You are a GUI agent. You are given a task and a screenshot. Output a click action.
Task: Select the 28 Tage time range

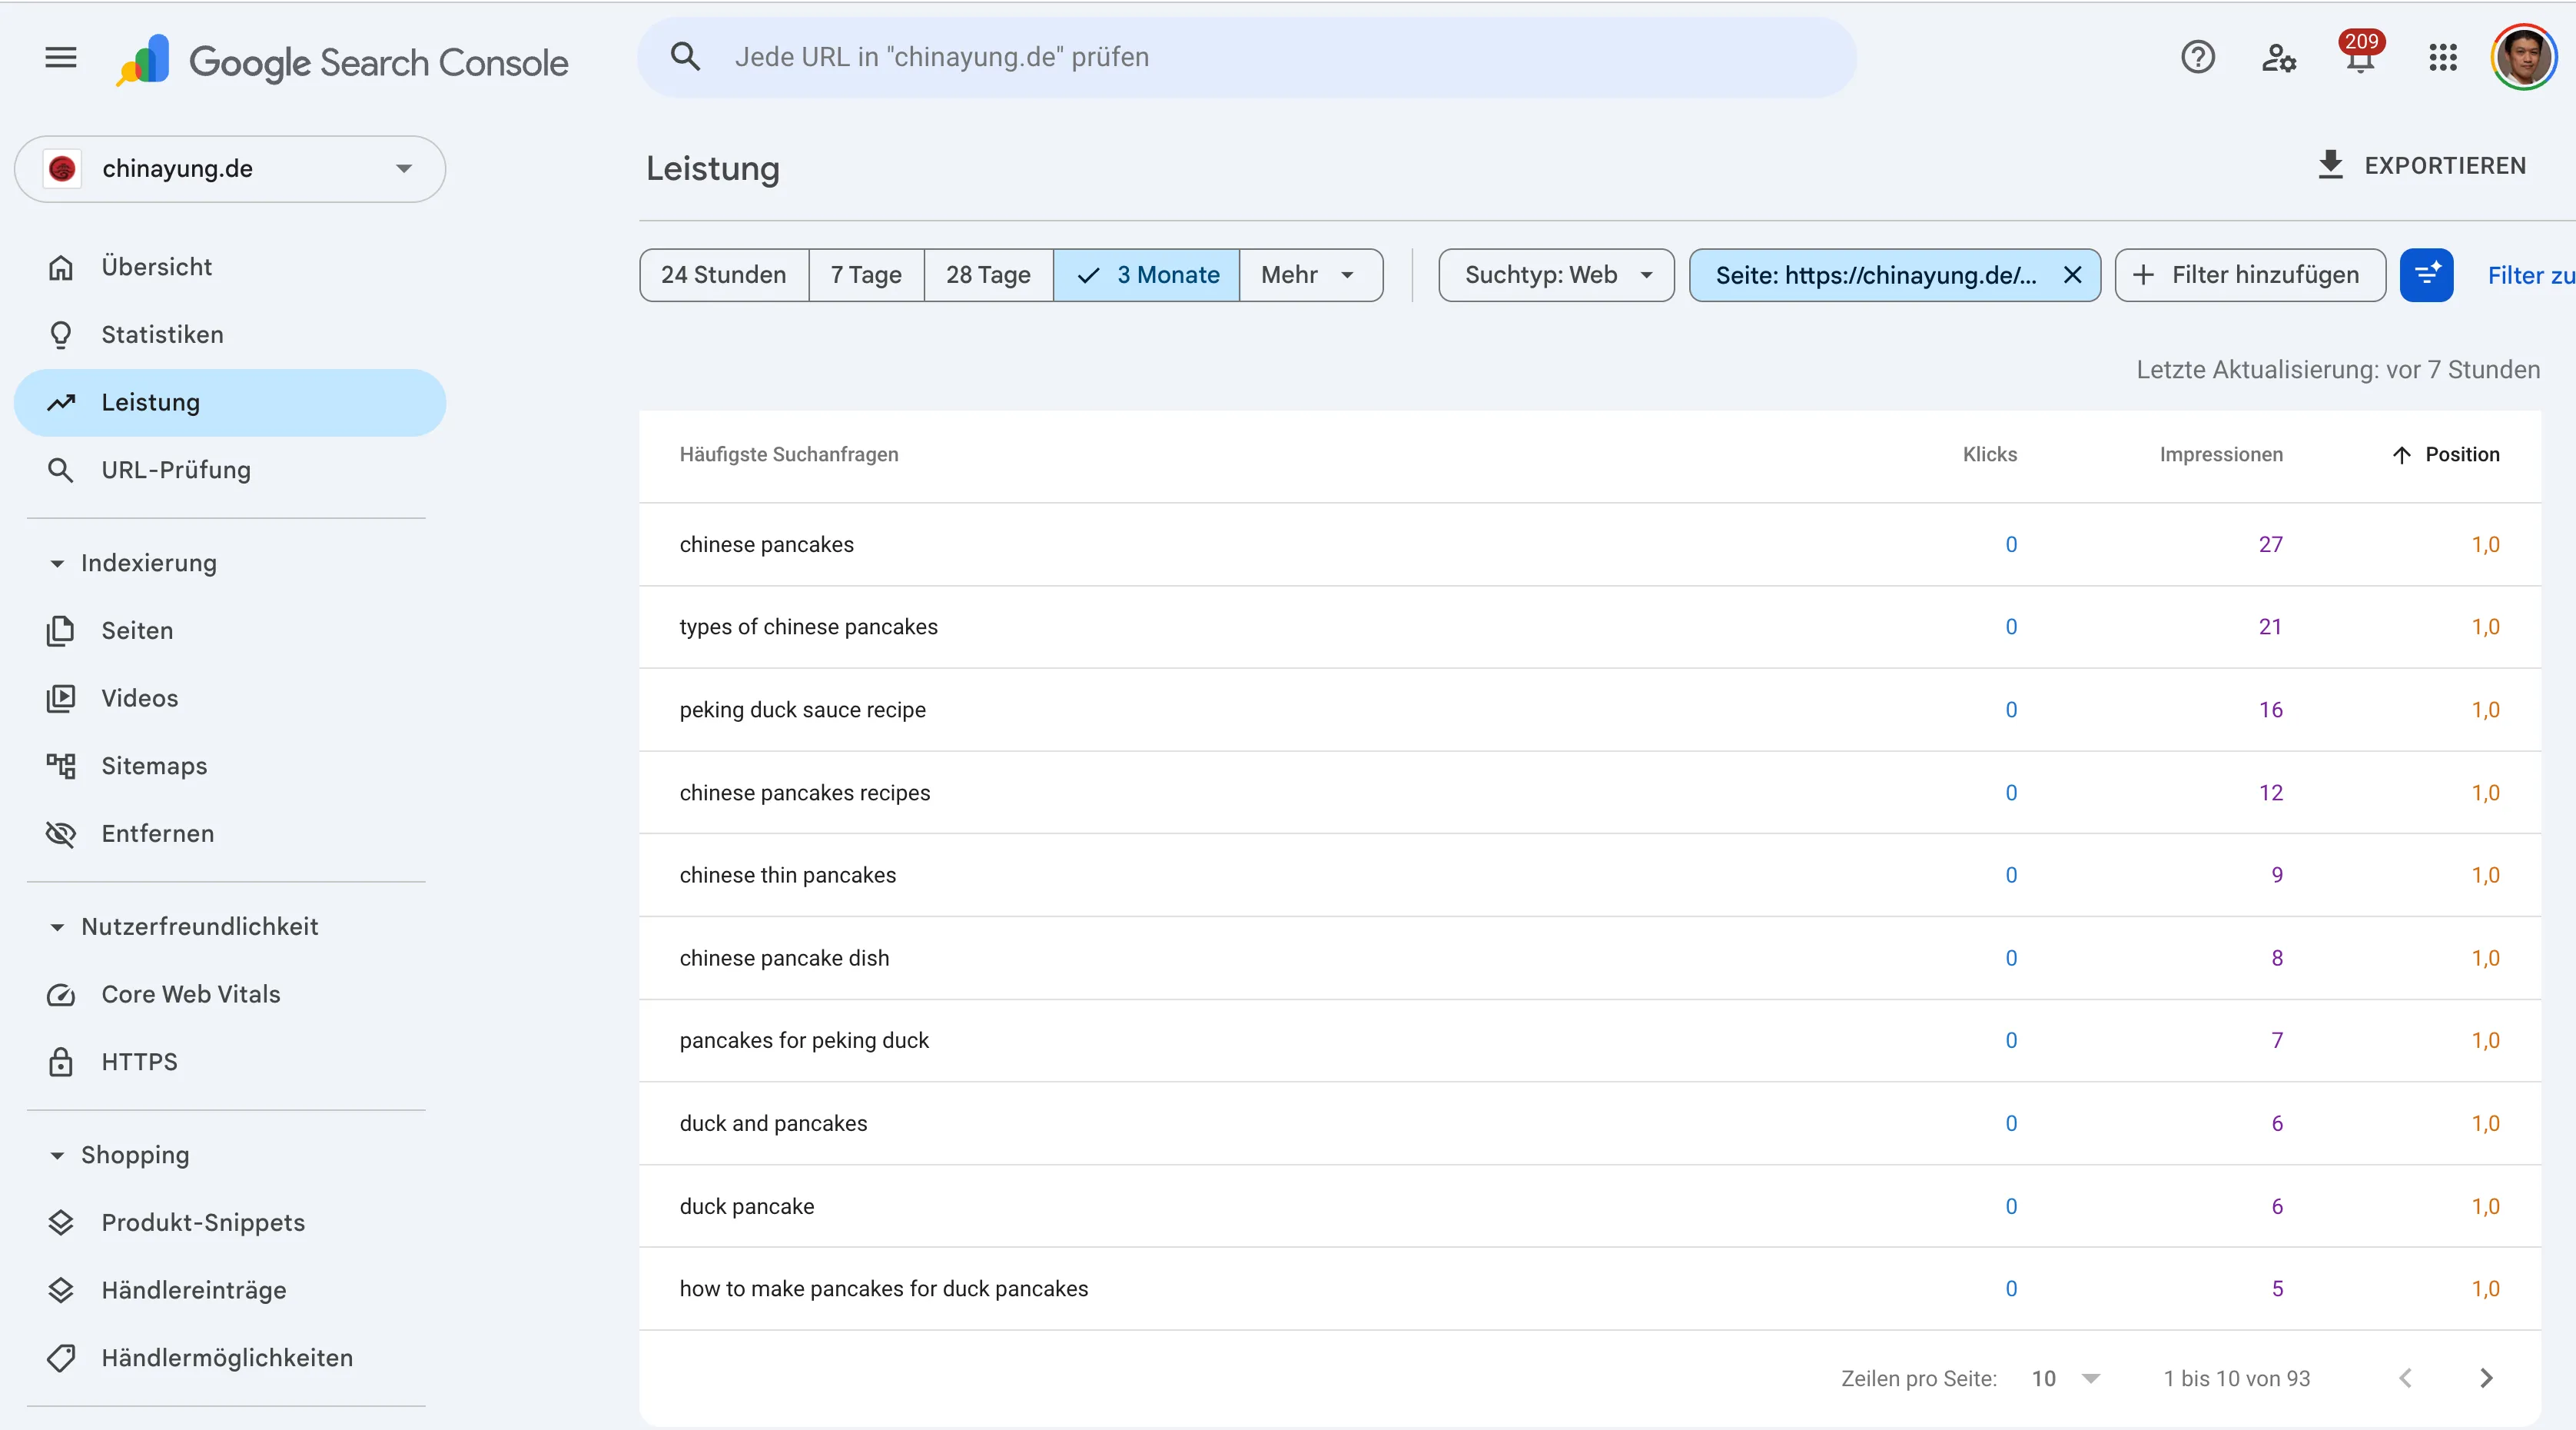(x=988, y=275)
